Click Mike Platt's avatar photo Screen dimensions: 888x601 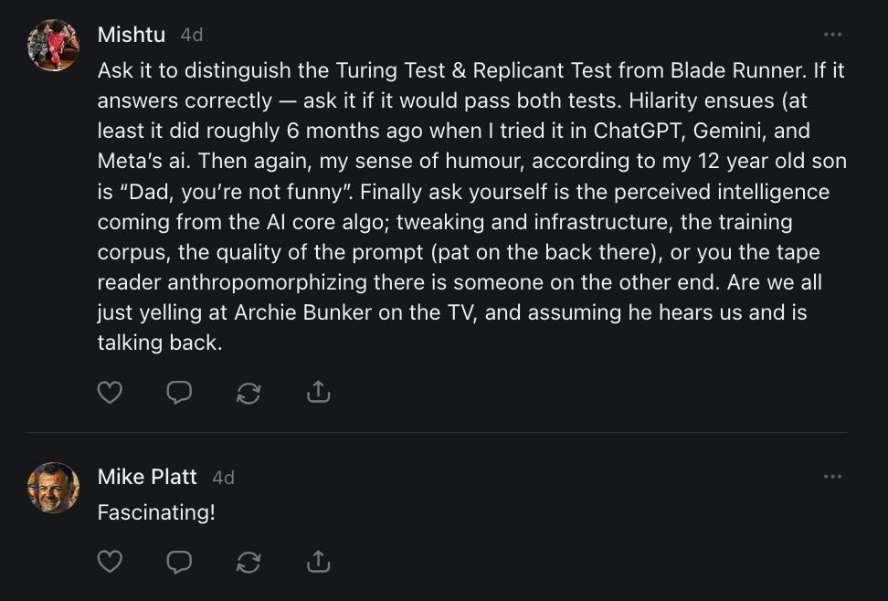coord(53,488)
